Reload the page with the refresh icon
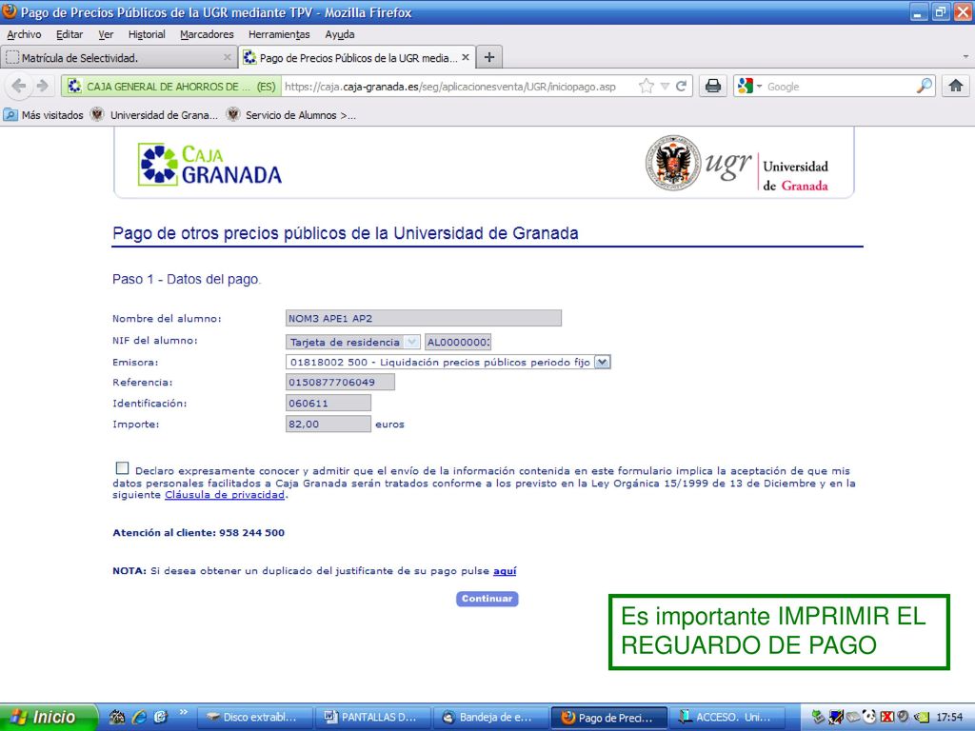The width and height of the screenshot is (975, 731). tap(682, 87)
